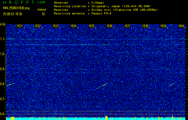Image resolution: width=188 pixels, height=120 pixels.
Task: Select the 1839 time marker
Action: click(163, 26)
